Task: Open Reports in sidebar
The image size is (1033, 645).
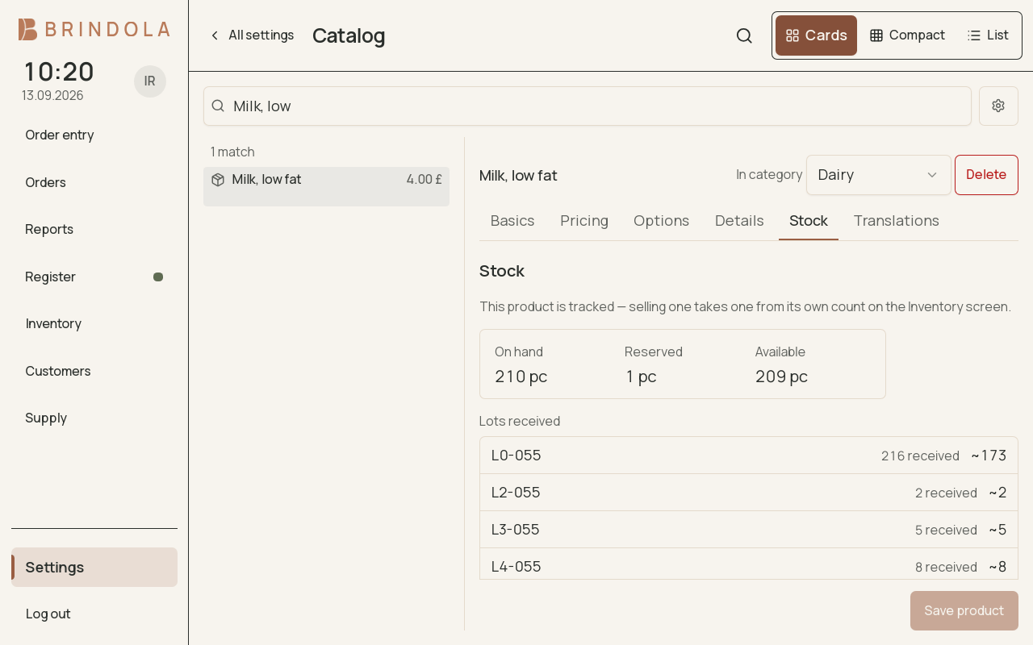Action: (94, 229)
